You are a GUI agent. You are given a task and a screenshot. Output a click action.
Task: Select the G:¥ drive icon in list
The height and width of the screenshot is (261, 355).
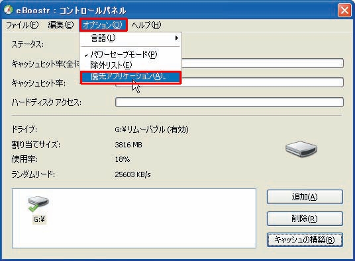click(39, 209)
